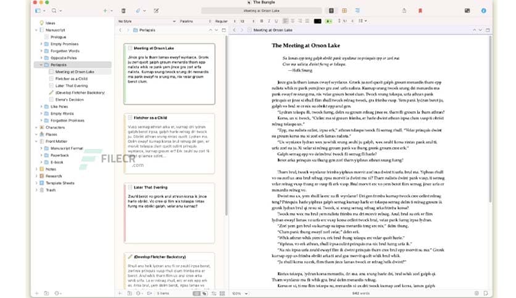Click the editor vertical scrollbar
Screen dimensions: 516x298
(x=490, y=120)
